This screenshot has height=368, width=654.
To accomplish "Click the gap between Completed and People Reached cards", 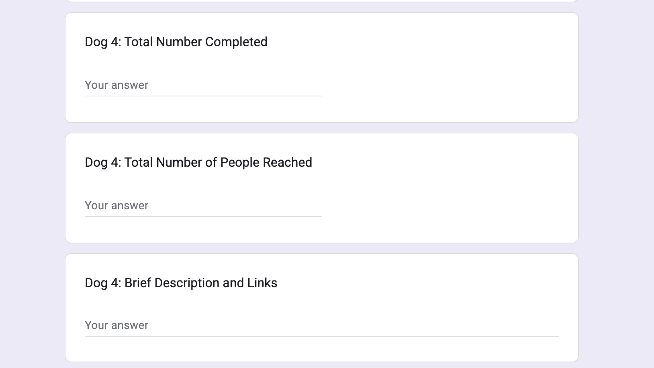I will (321, 128).
